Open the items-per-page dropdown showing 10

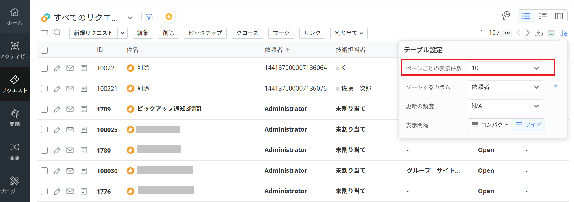point(505,68)
